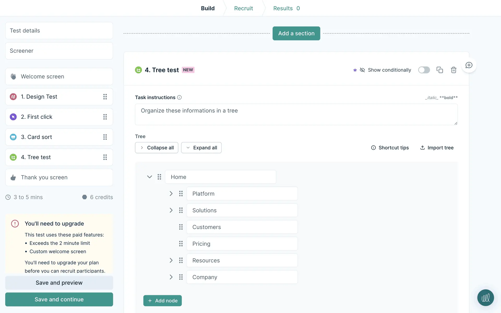Open the chat widget in bottom corner
The width and height of the screenshot is (501, 313).
tap(485, 298)
